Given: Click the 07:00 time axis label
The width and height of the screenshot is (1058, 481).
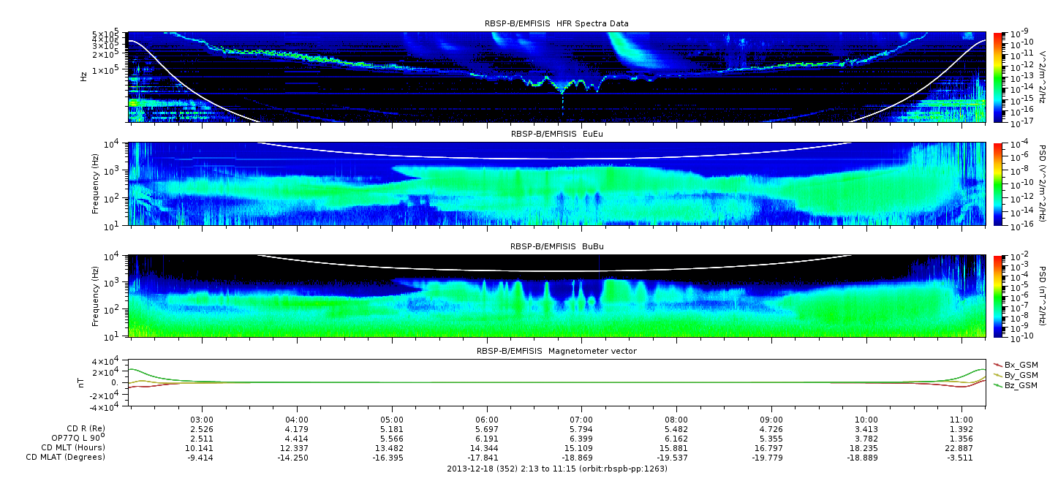Looking at the screenshot, I should [x=581, y=420].
